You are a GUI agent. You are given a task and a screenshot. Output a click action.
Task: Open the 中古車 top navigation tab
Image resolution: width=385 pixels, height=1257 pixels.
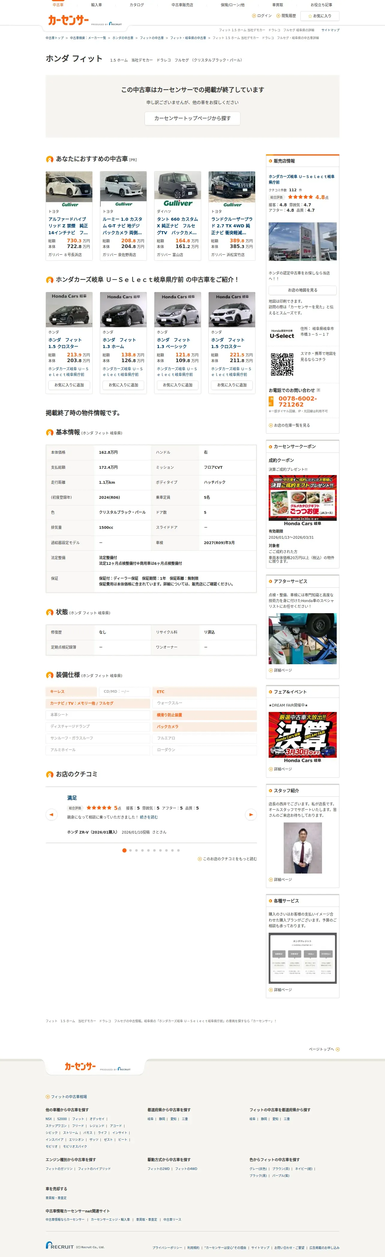[x=58, y=5]
